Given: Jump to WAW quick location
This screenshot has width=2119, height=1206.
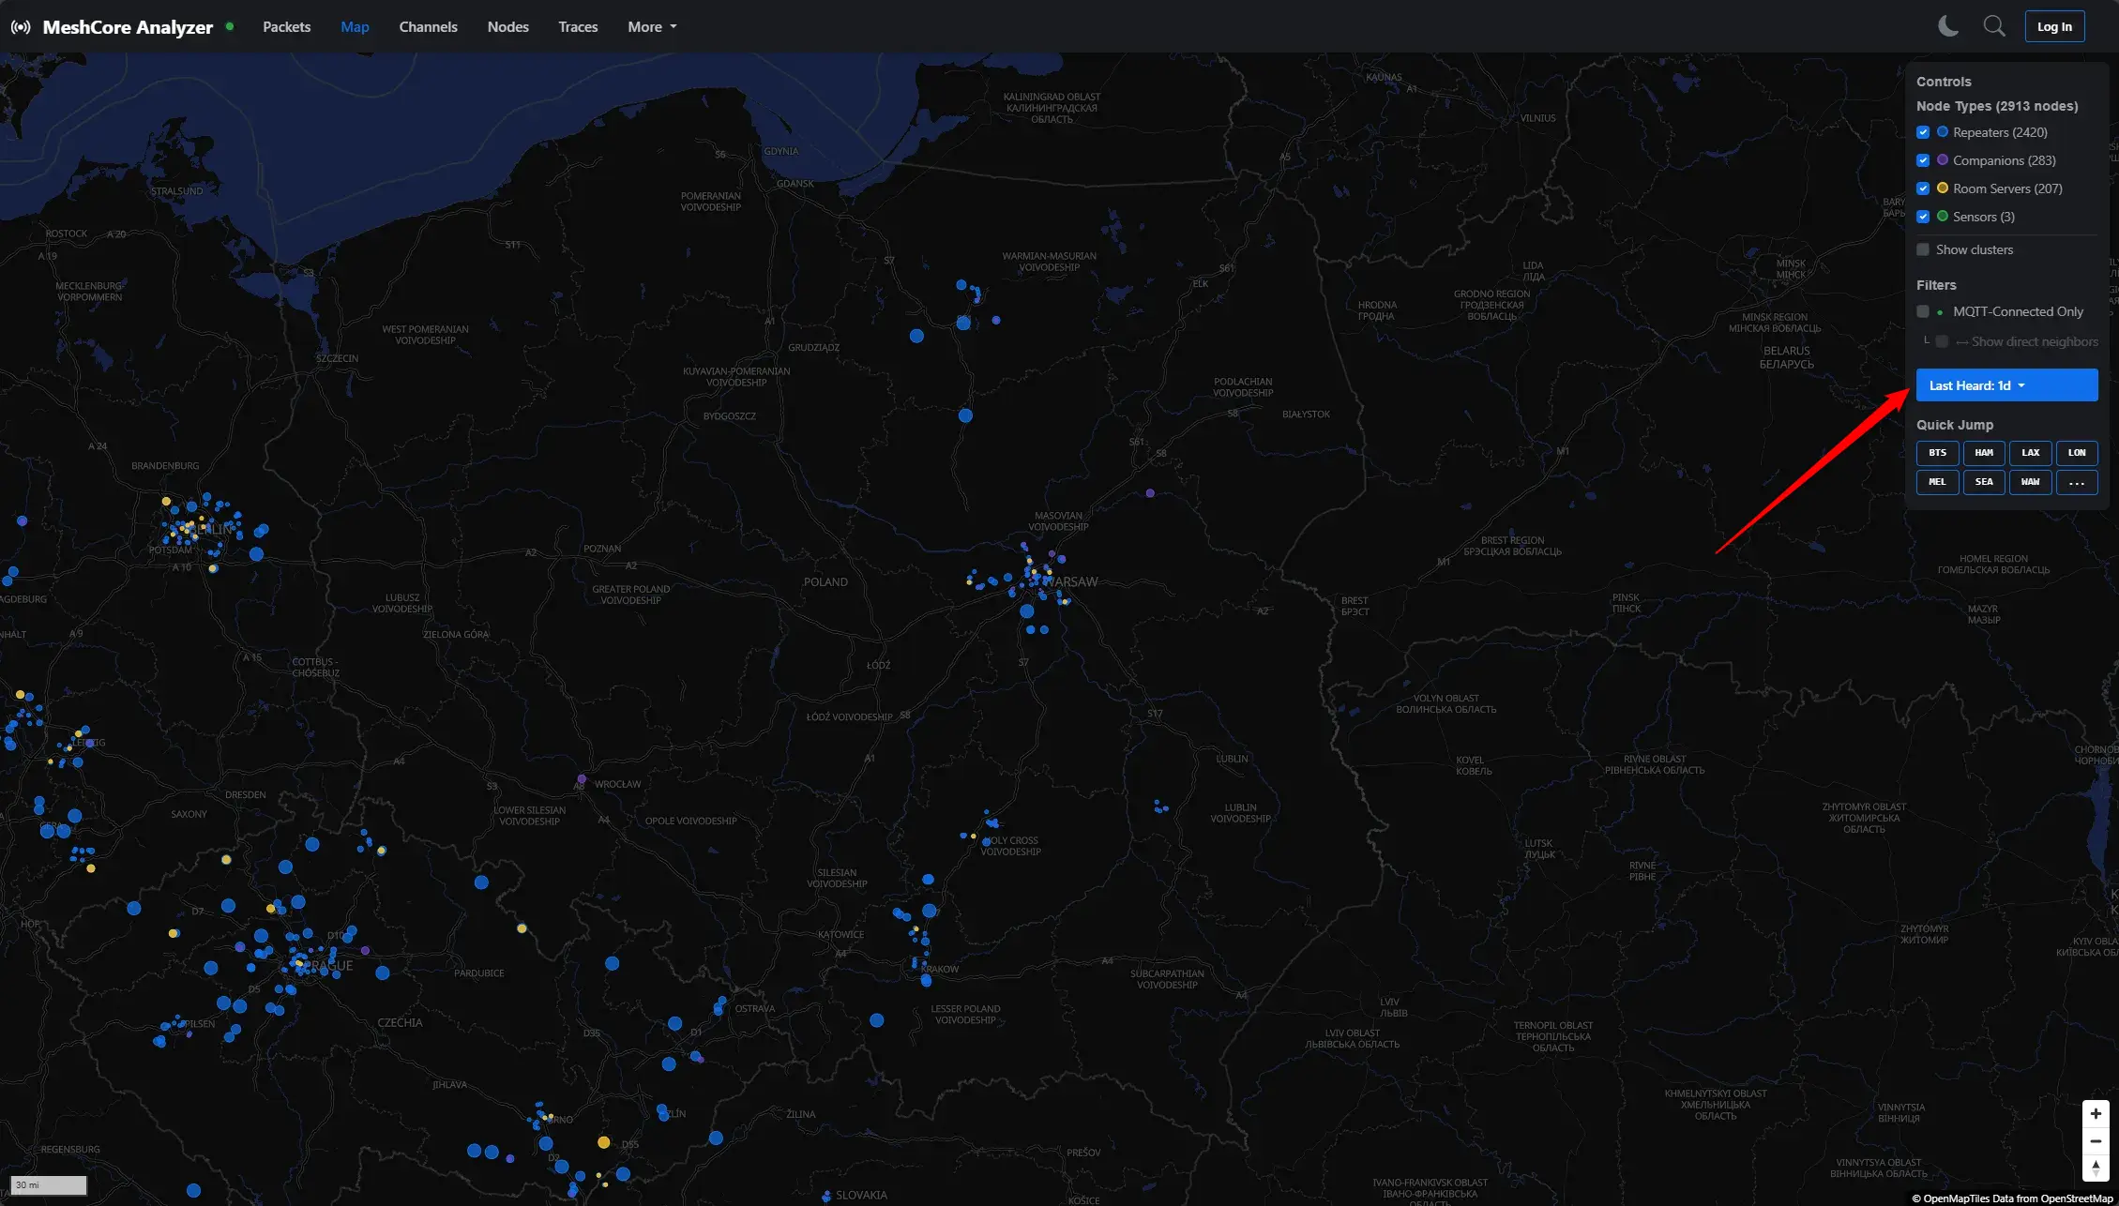Looking at the screenshot, I should tap(2030, 482).
